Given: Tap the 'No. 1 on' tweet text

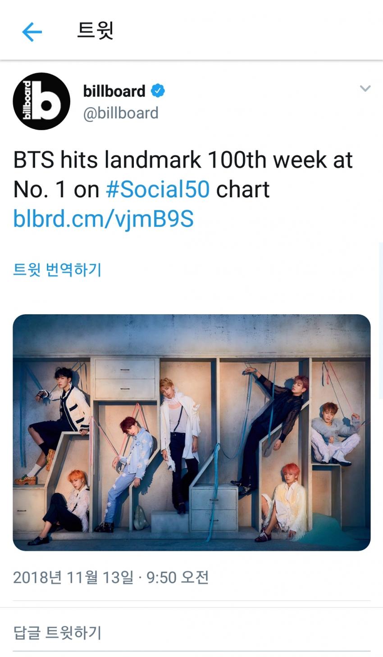Looking at the screenshot, I should [56, 189].
